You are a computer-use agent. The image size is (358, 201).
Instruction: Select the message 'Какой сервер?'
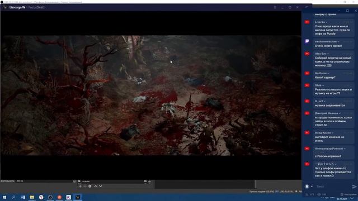click(325, 78)
